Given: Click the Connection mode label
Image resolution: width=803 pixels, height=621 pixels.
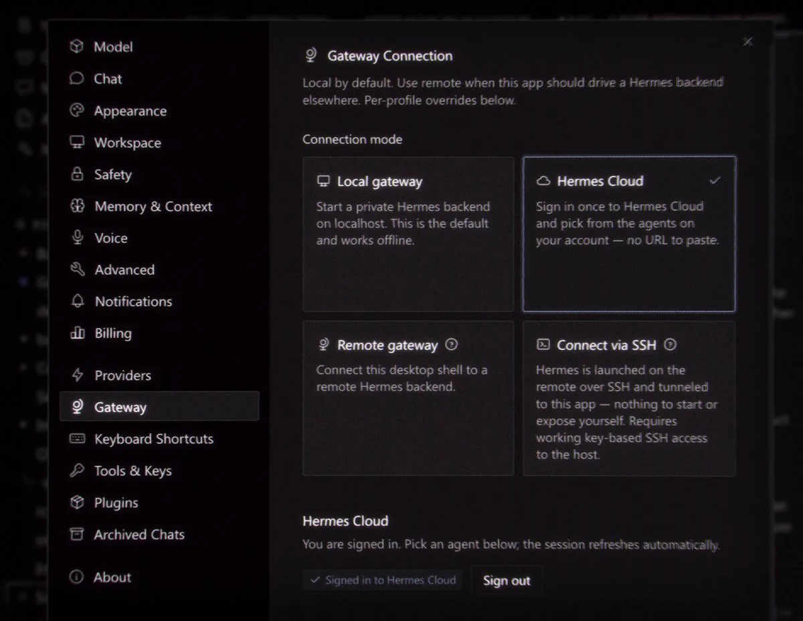Looking at the screenshot, I should coord(352,139).
